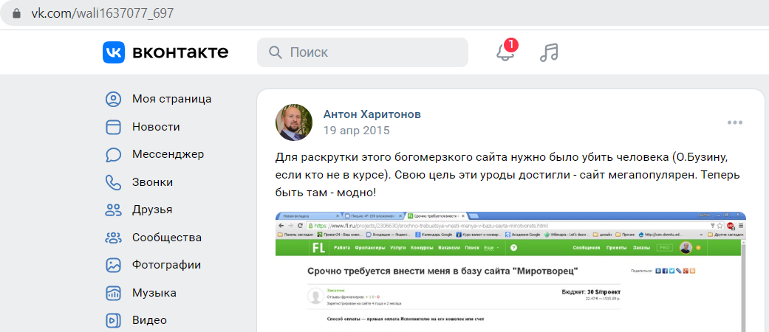Click the Мессенджер chat bubble icon
Image resolution: width=769 pixels, height=332 pixels.
click(x=113, y=155)
